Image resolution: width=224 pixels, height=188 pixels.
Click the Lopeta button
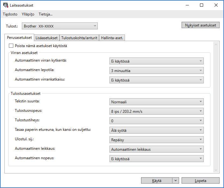pos(200,181)
